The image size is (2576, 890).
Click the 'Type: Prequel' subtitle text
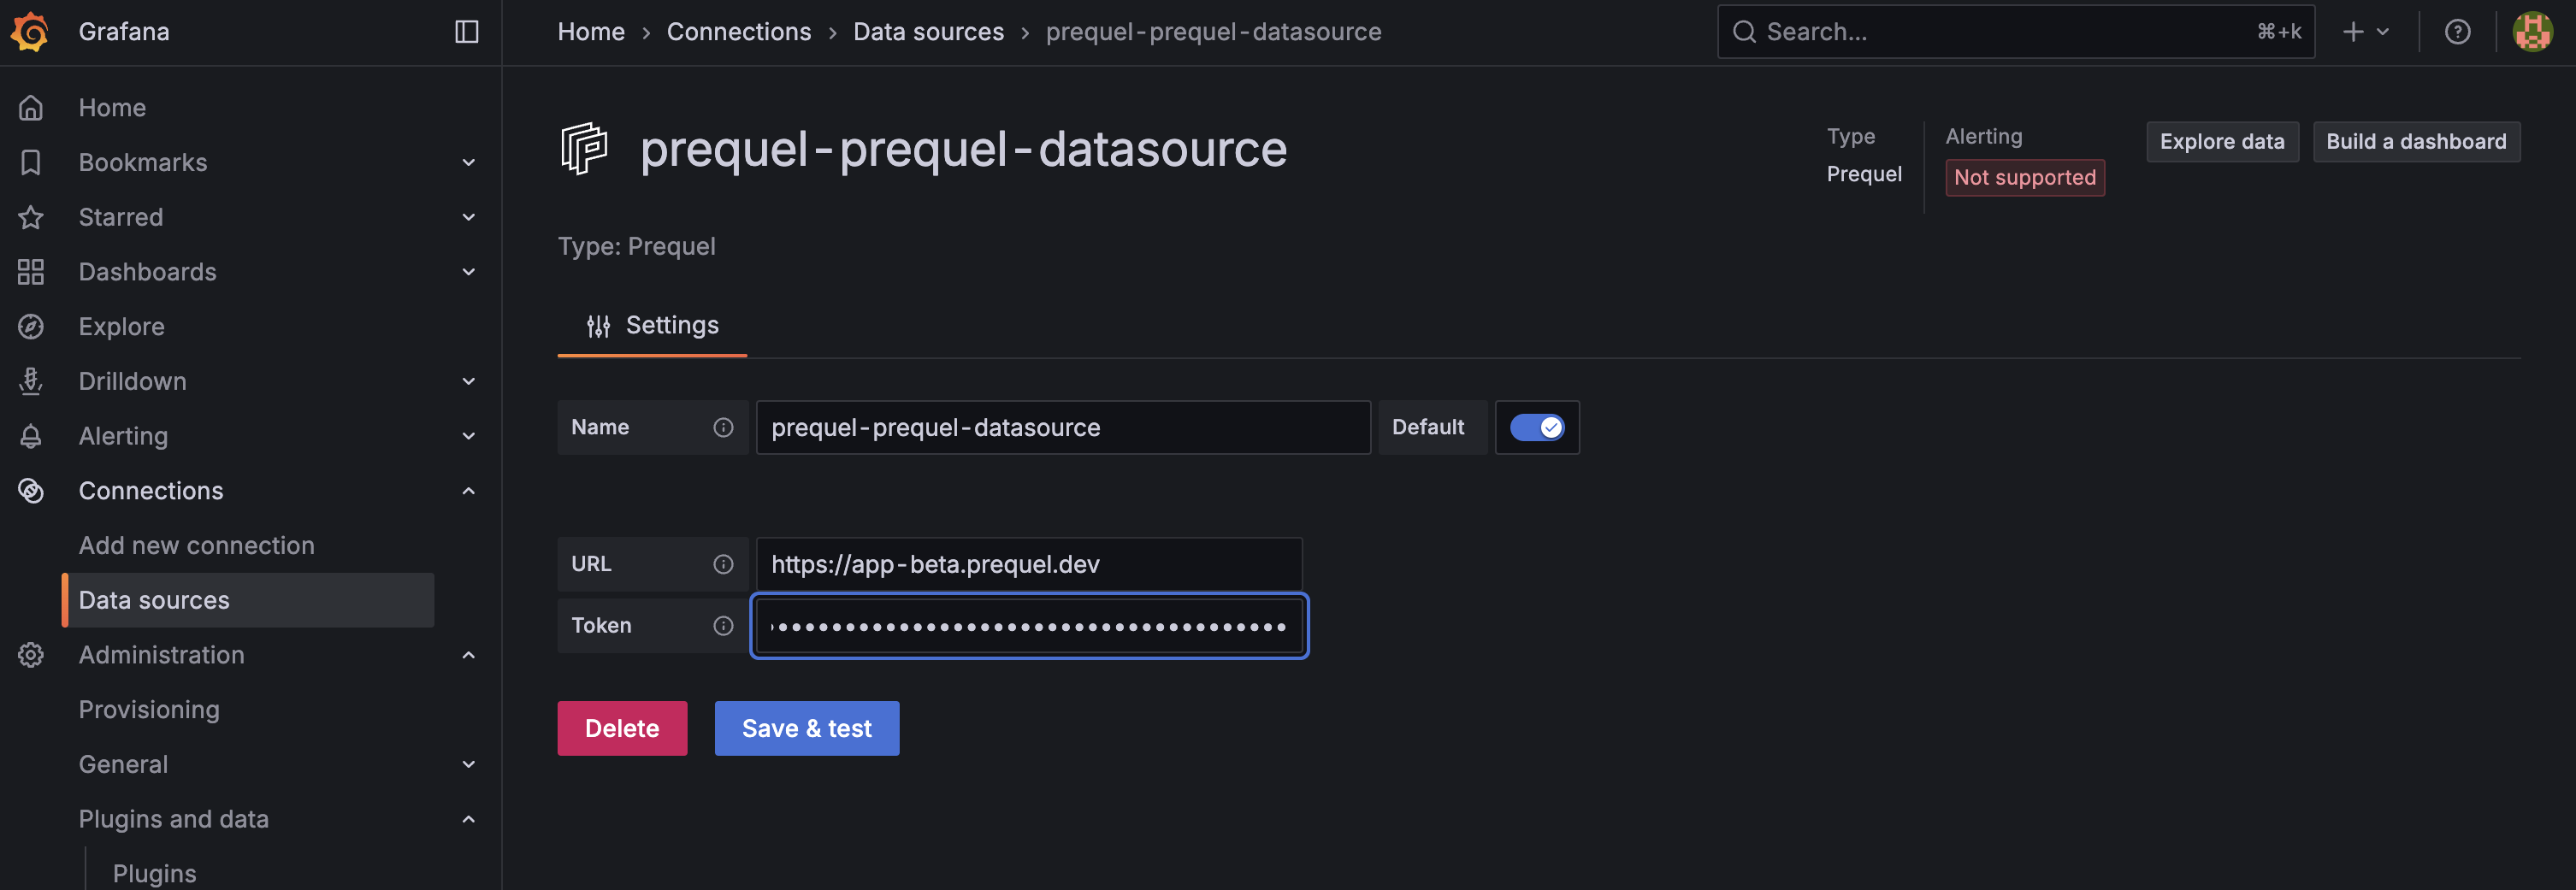[637, 247]
